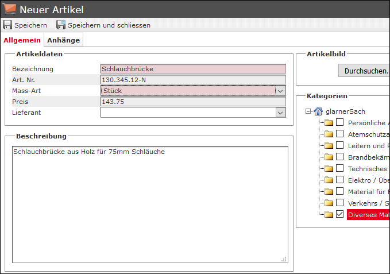
Task: Click the Durchsuchen button
Action: pos(365,72)
